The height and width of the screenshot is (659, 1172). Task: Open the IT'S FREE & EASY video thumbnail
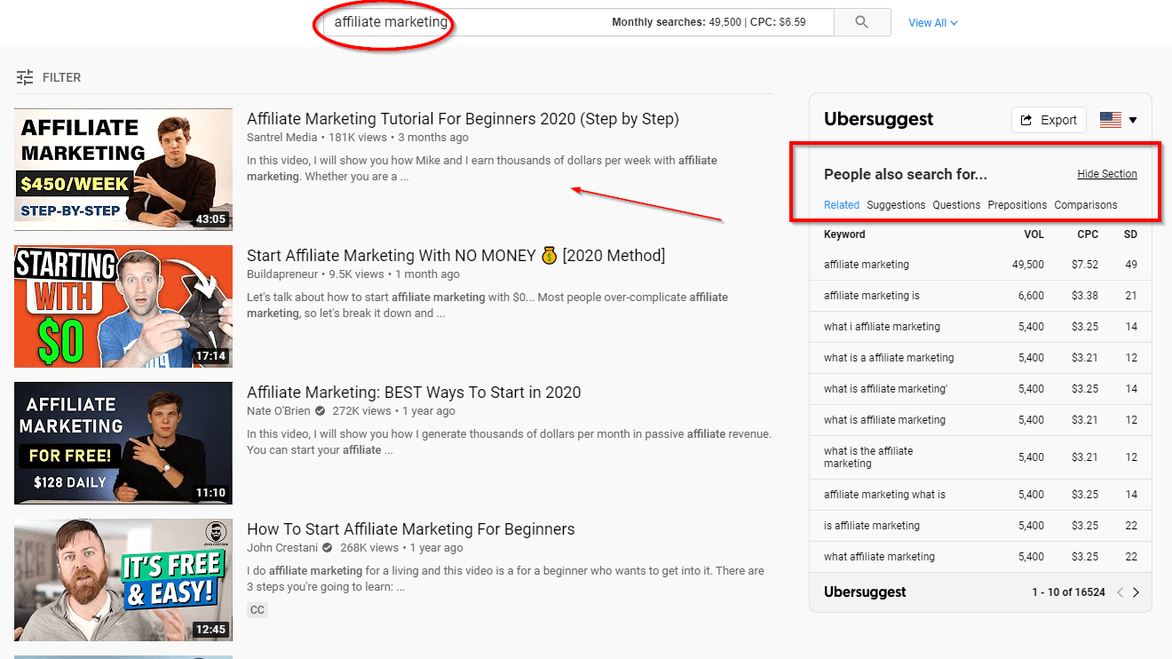coord(123,580)
